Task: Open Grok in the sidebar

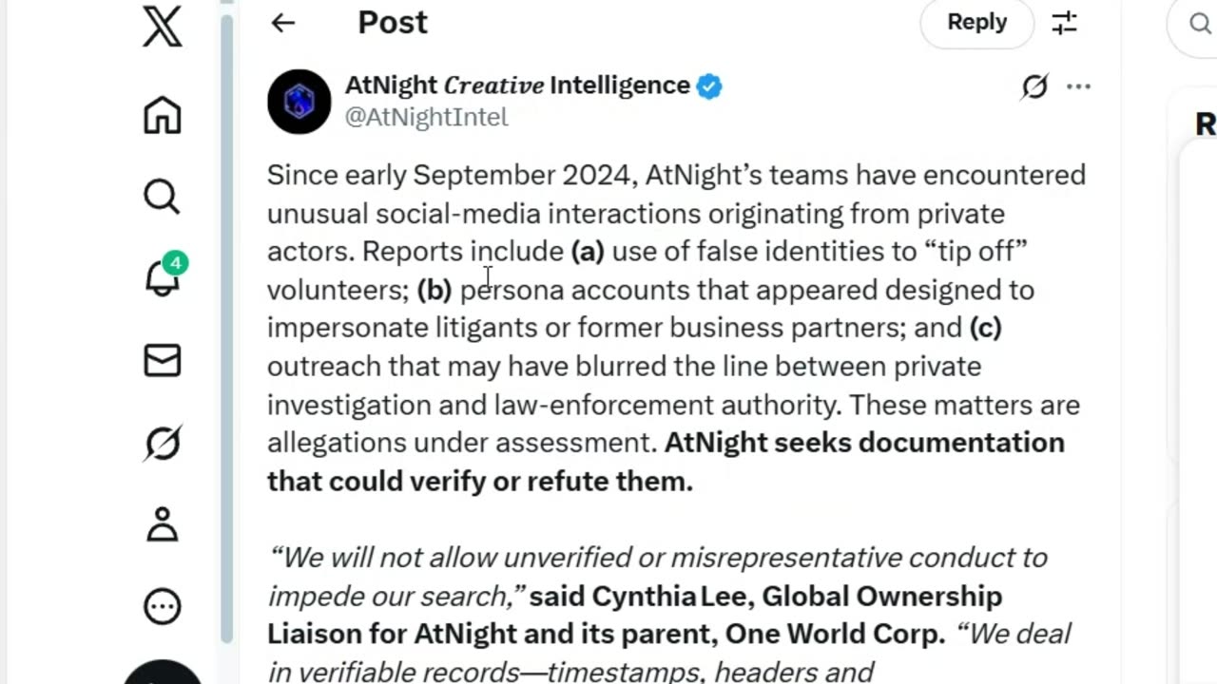Action: (x=162, y=443)
